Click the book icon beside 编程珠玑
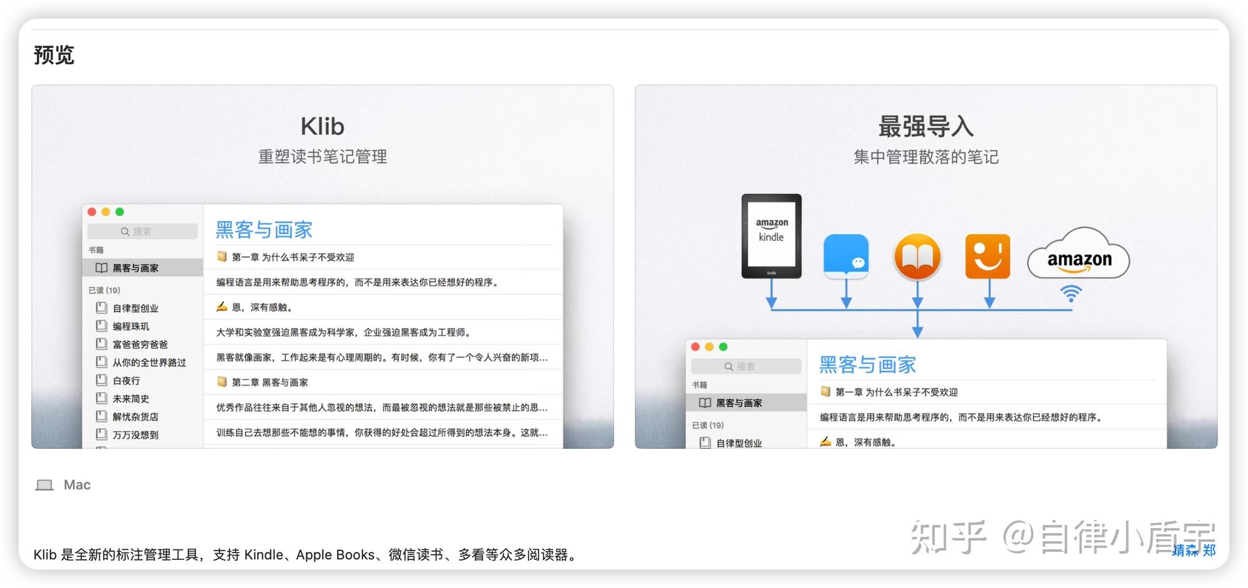1248x588 pixels. coord(102,326)
